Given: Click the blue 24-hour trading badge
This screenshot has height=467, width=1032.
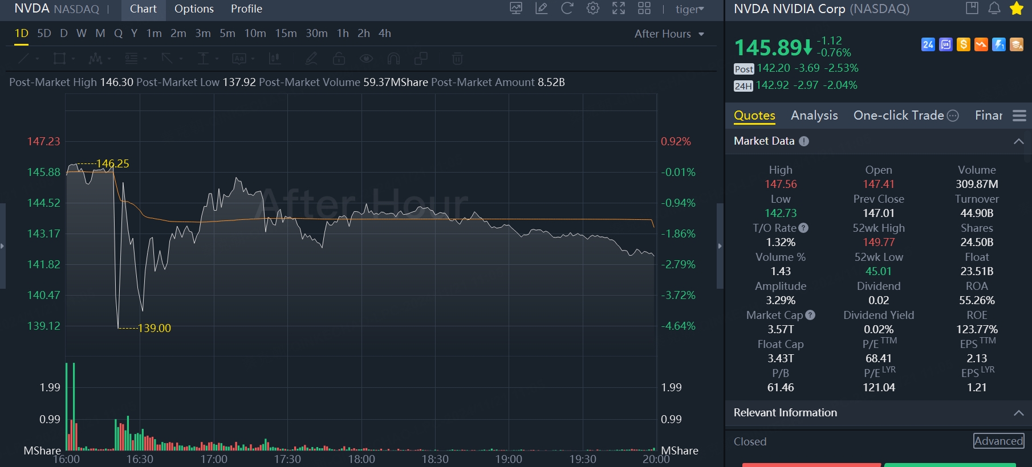Looking at the screenshot, I should coord(928,44).
